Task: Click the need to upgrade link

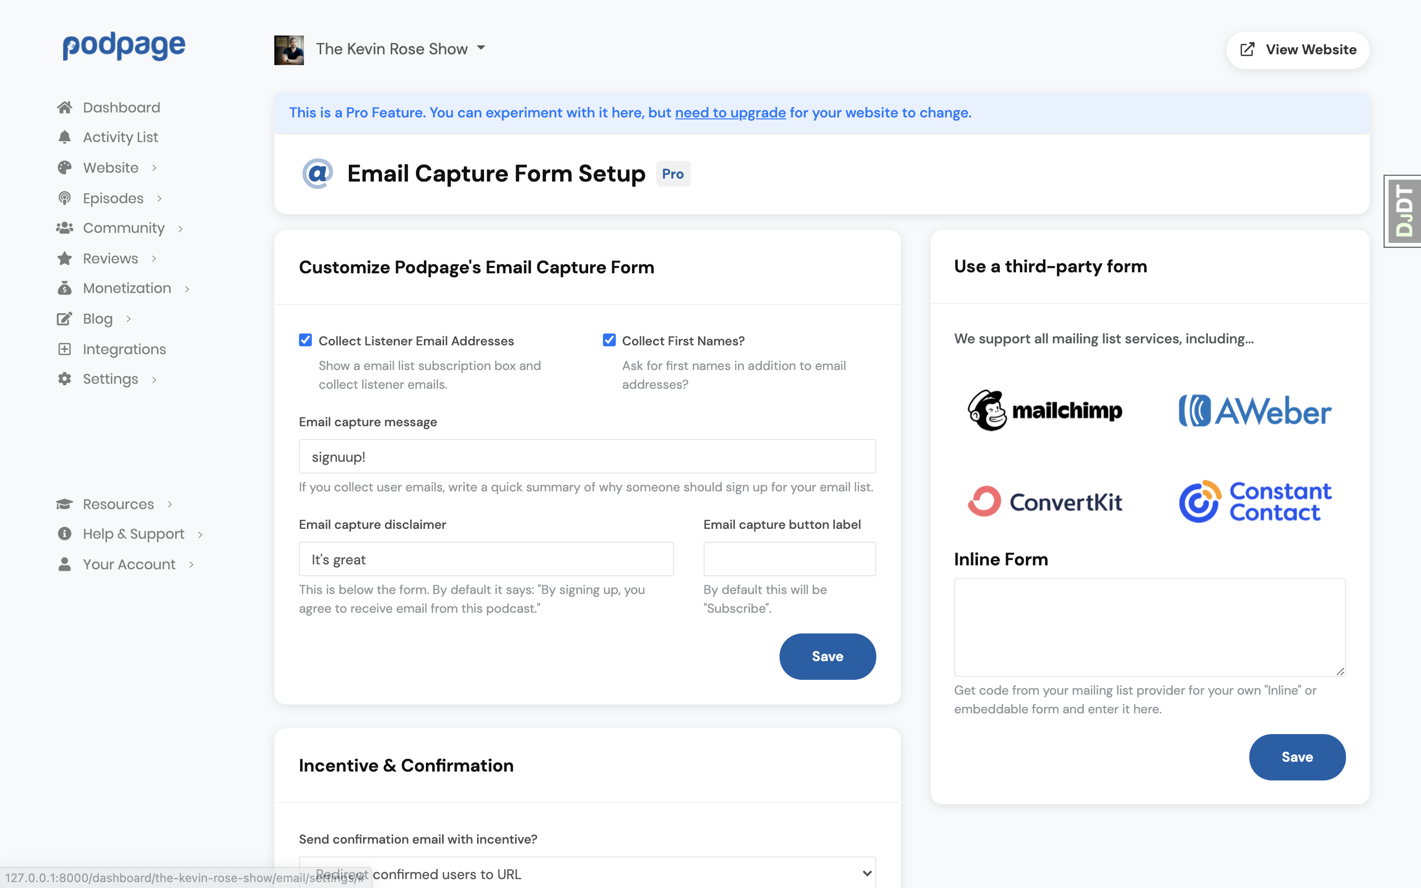Action: pyautogui.click(x=730, y=112)
